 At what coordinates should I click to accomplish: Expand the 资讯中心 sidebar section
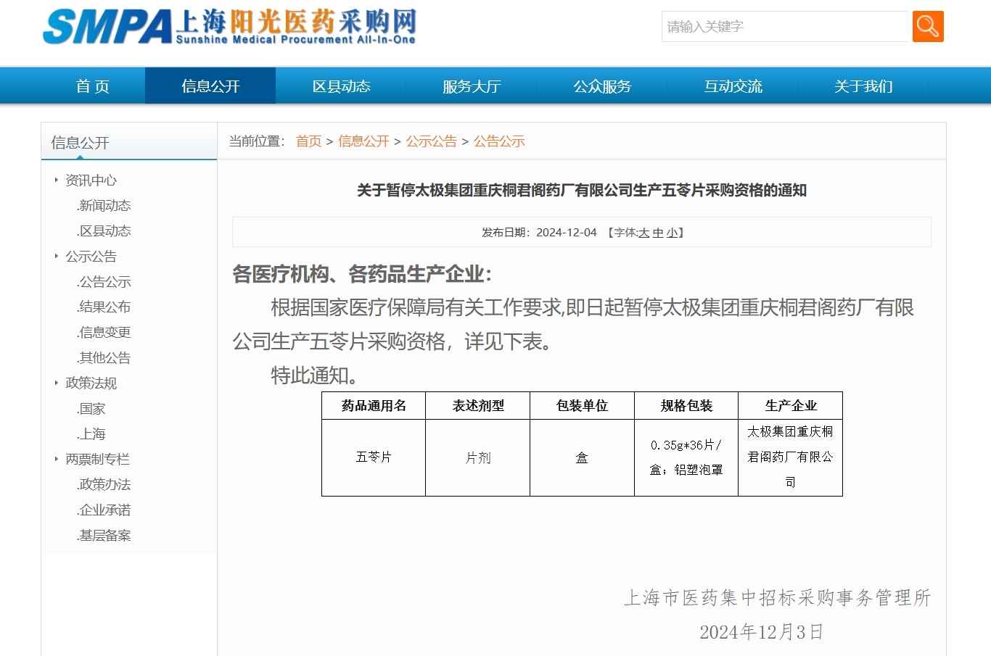click(90, 180)
